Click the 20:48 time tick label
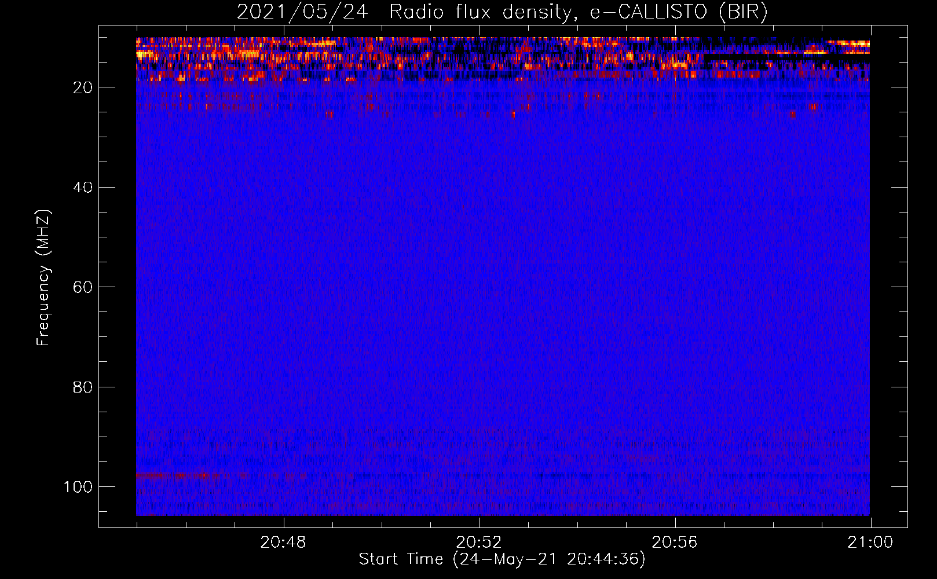This screenshot has height=579, width=937. point(283,543)
